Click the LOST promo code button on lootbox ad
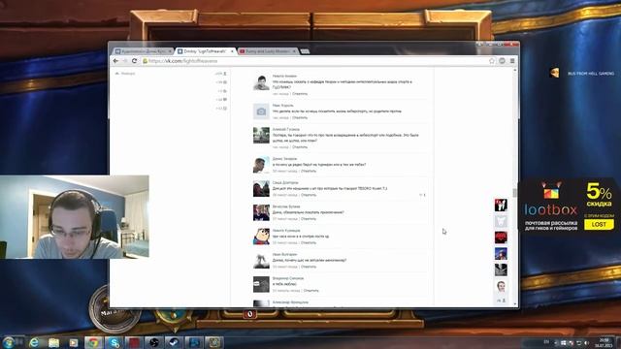This screenshot has width=621, height=349. pyautogui.click(x=599, y=224)
